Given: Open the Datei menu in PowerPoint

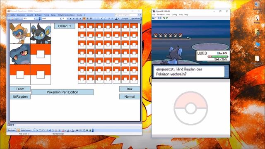Looking at the screenshot, I should tap(13, 15).
